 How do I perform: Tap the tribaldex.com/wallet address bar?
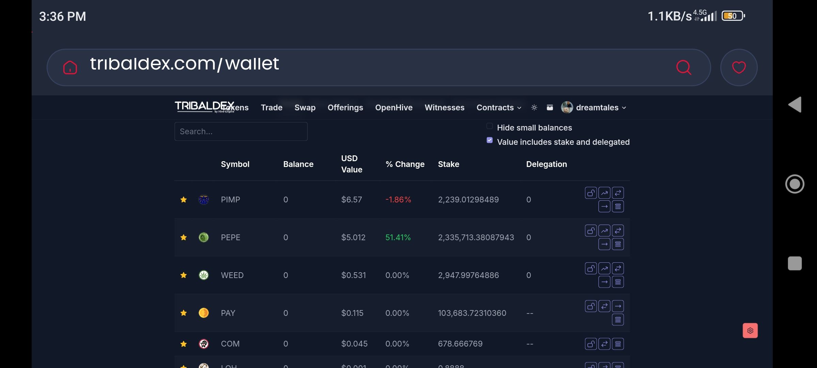coord(379,67)
